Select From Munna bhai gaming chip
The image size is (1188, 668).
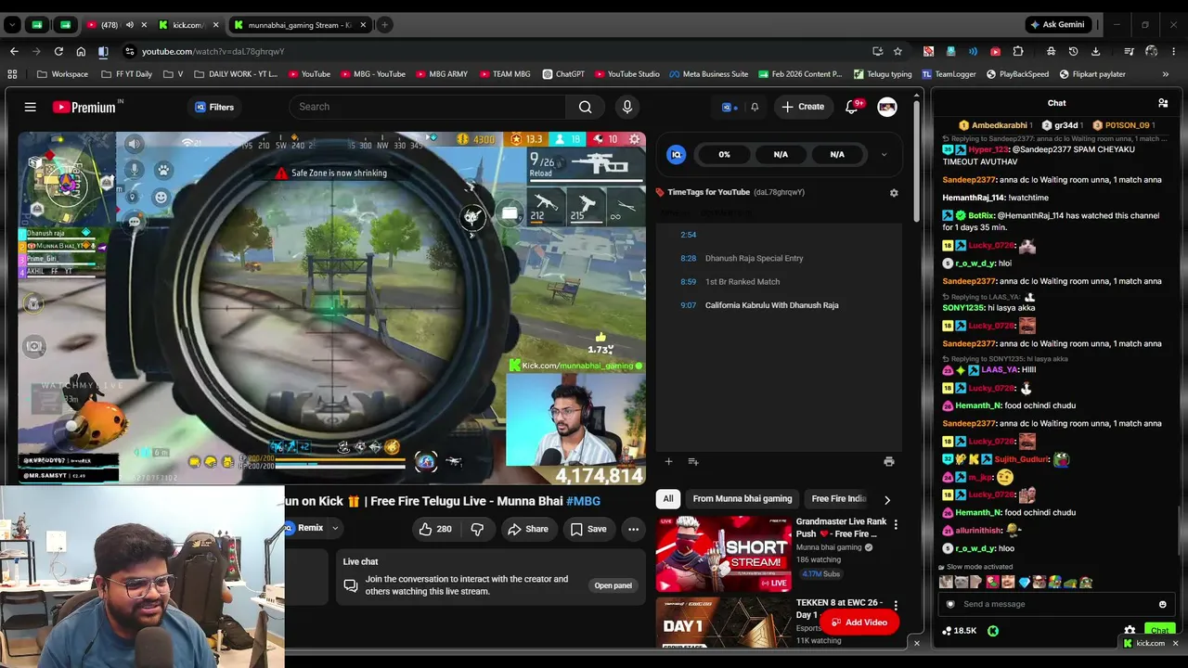coord(742,499)
